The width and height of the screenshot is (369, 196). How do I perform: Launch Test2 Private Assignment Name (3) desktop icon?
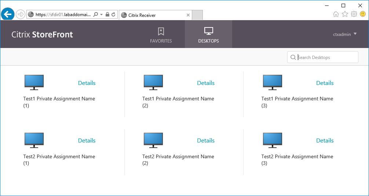(273, 140)
